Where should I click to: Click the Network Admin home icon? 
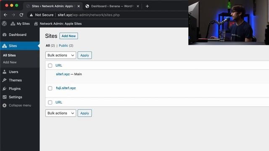point(36,23)
